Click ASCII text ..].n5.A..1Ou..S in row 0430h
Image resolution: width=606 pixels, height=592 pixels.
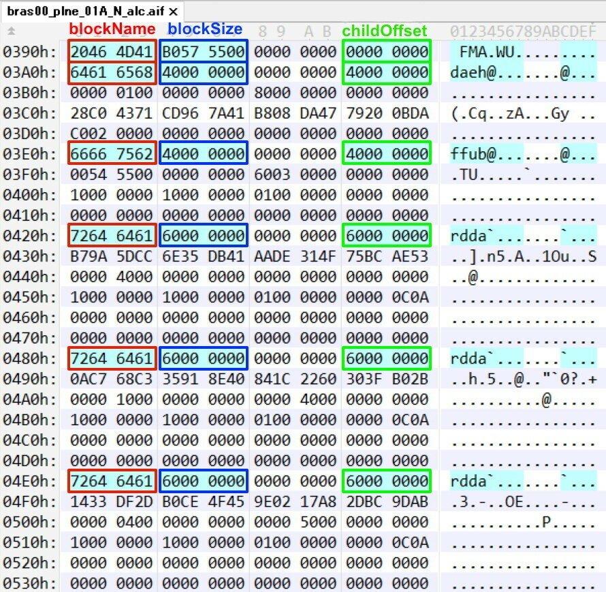[x=524, y=256]
